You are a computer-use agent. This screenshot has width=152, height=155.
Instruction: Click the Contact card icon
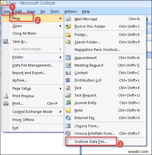pyautogui.click(x=68, y=73)
